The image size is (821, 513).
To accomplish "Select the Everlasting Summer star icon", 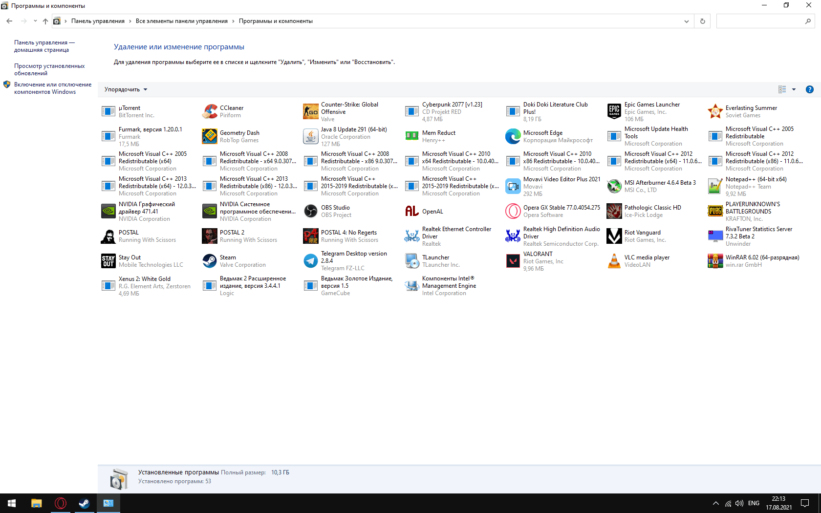I will point(715,111).
